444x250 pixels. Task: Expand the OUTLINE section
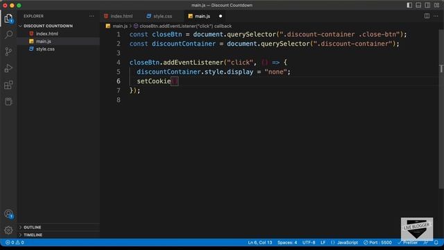tap(33, 227)
